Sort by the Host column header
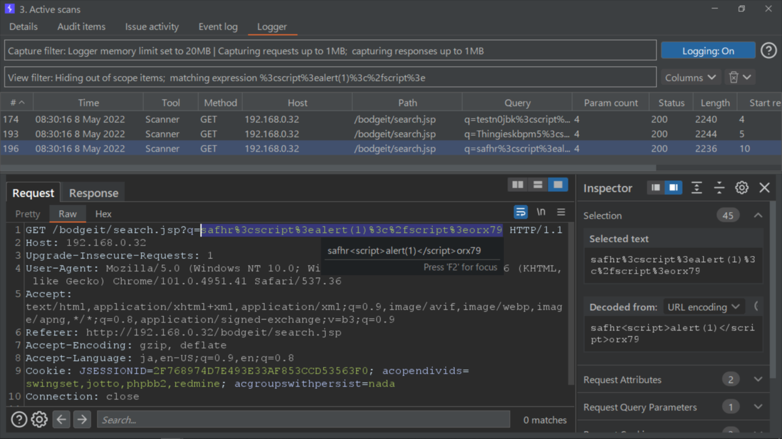Screen dimensions: 782x439 [298, 102]
